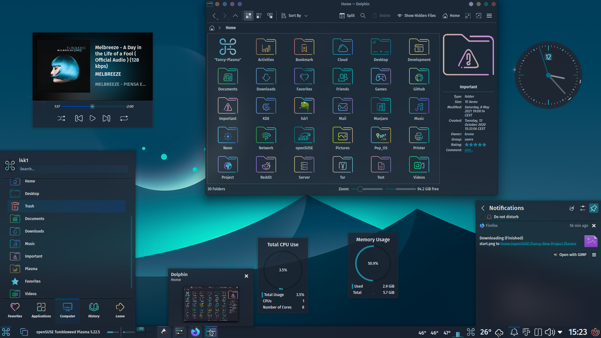Viewport: 601px width, 338px height.
Task: Open the application launcher from taskbar
Action: [6, 332]
